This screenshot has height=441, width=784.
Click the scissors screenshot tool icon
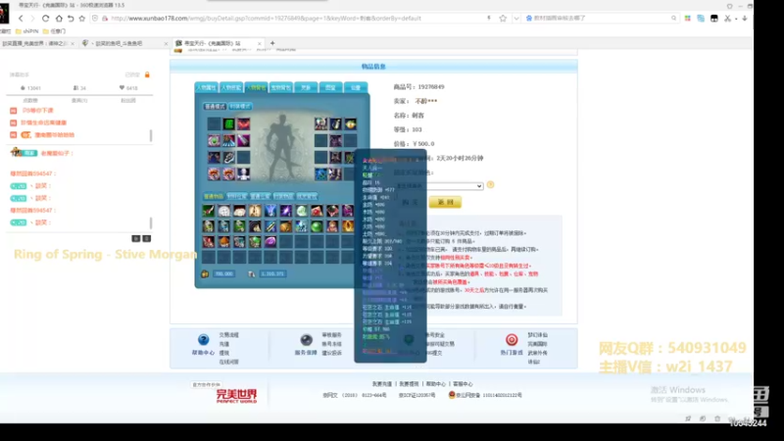click(727, 18)
